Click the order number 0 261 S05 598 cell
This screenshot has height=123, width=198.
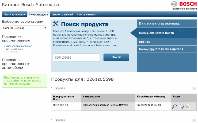point(62,105)
